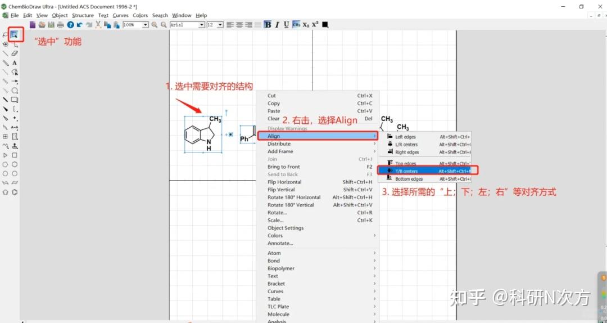
Task: Select the acyclic chain tool
Action: pyautogui.click(x=5, y=146)
